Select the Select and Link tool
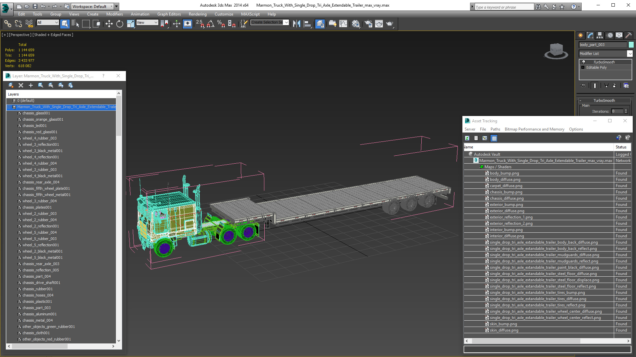This screenshot has height=357, width=636. click(7, 23)
